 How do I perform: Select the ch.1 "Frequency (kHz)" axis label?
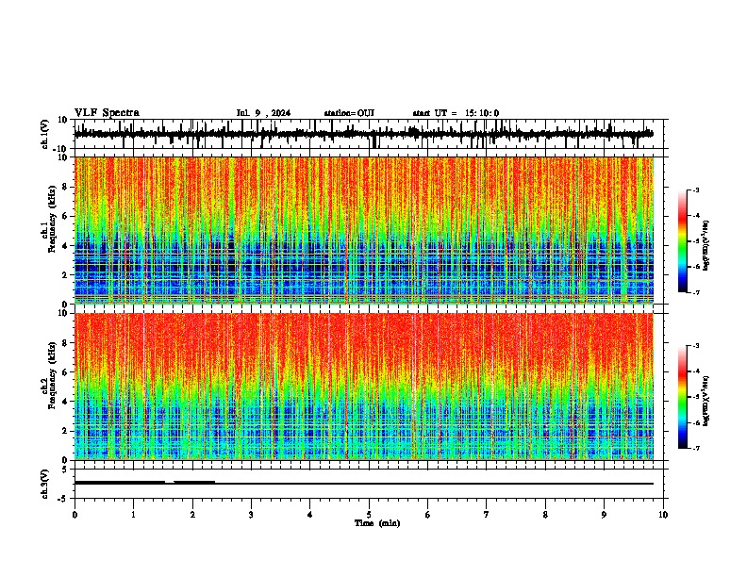click(52, 219)
